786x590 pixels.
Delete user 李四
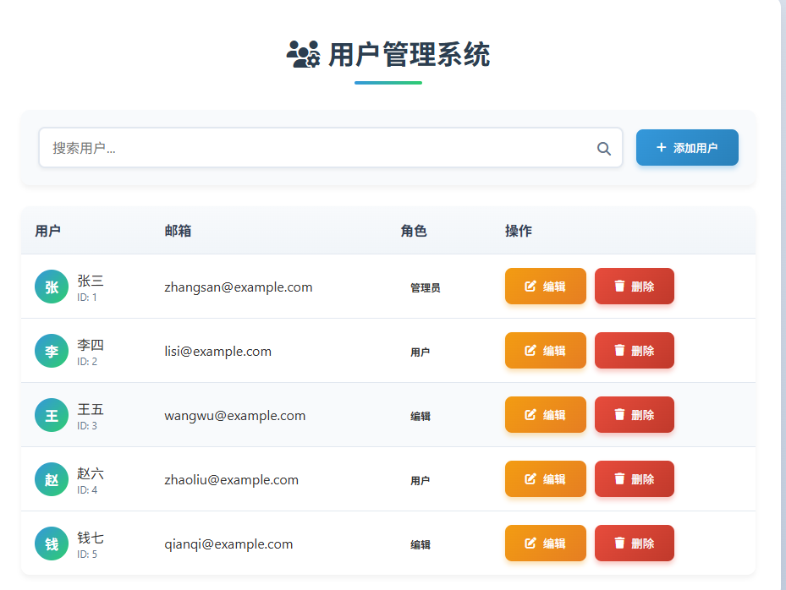coord(634,351)
